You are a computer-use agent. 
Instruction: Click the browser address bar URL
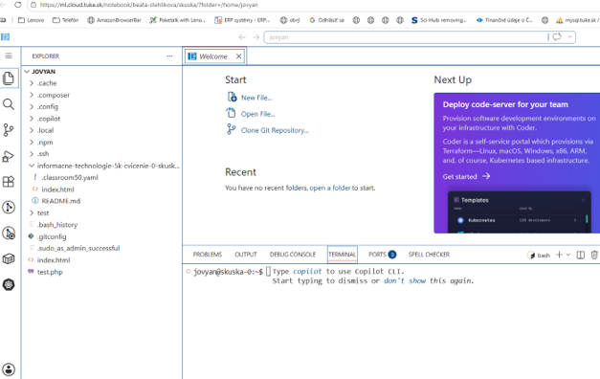149,5
